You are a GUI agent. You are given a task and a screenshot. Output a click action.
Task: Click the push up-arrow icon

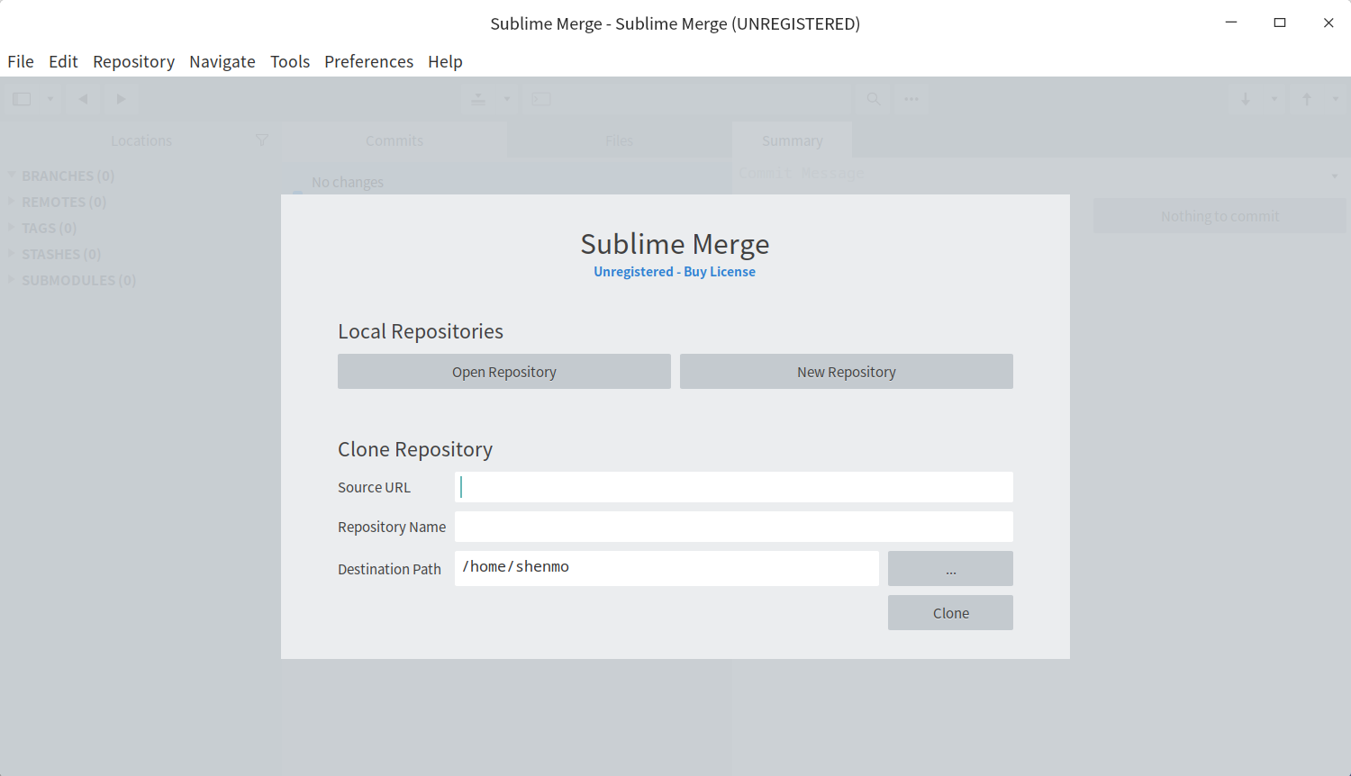1307,99
